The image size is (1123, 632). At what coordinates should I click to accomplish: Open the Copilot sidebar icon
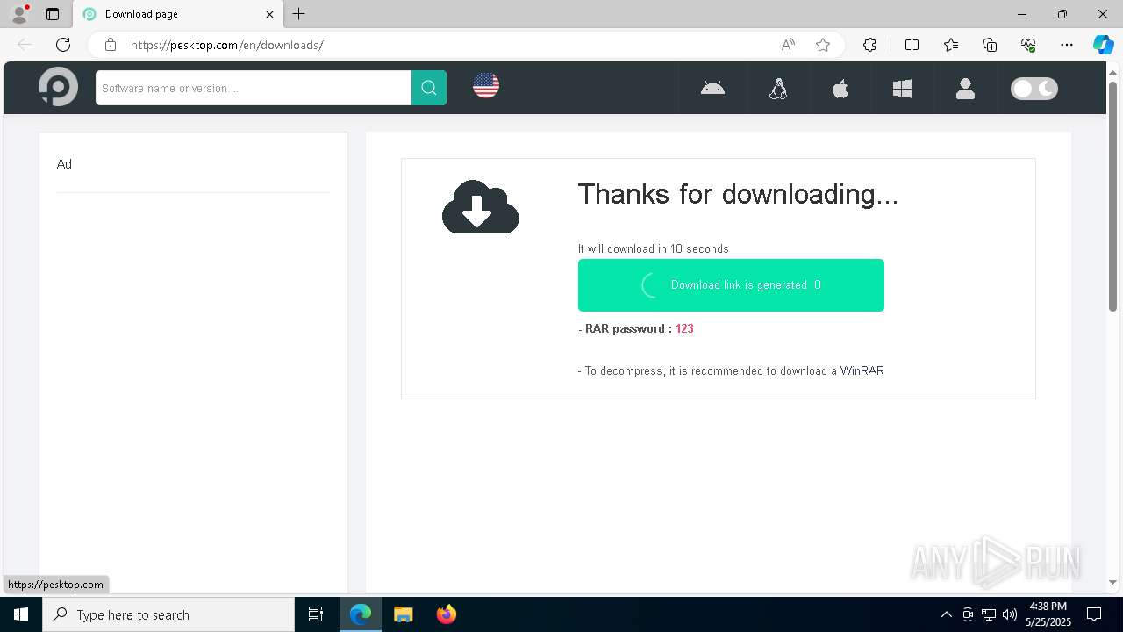pos(1103,45)
